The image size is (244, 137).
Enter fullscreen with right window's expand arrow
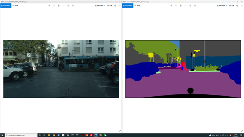click(242, 131)
